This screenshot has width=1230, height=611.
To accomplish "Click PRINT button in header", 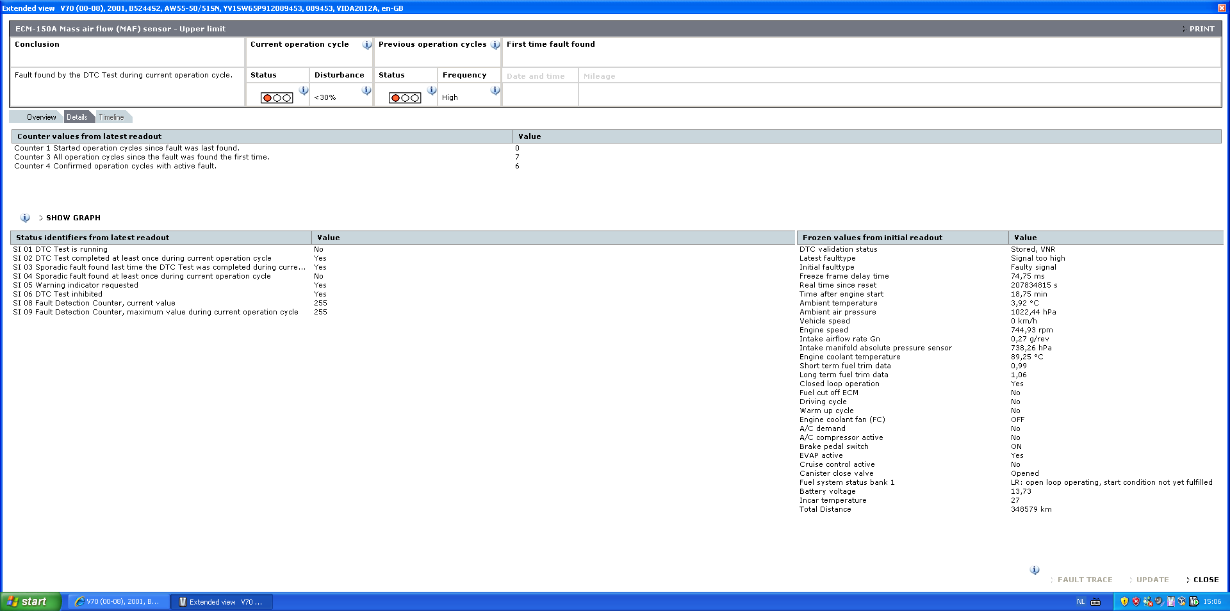I will click(1198, 29).
